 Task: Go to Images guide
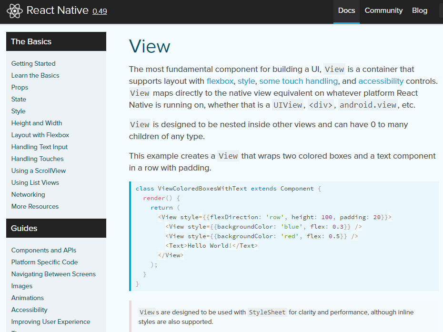22,286
